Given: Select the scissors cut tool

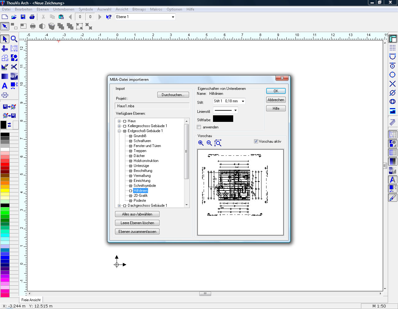Looking at the screenshot, I should click(14, 67).
